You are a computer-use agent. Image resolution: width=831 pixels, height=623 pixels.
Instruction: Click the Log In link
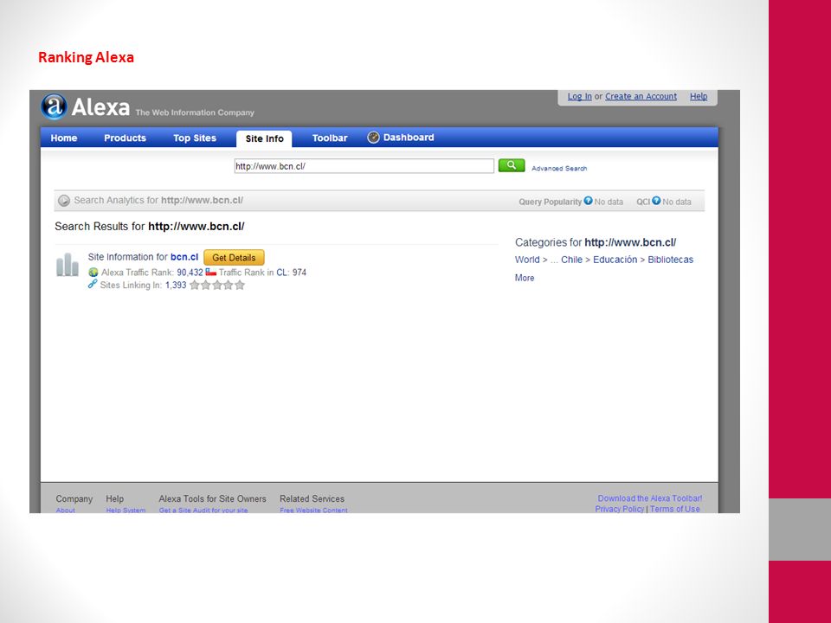[x=579, y=96]
